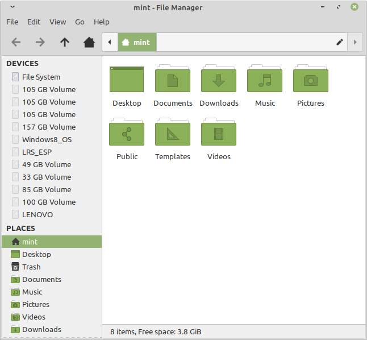Open the Windows8_OS volume
The height and width of the screenshot is (340, 367).
click(x=47, y=139)
